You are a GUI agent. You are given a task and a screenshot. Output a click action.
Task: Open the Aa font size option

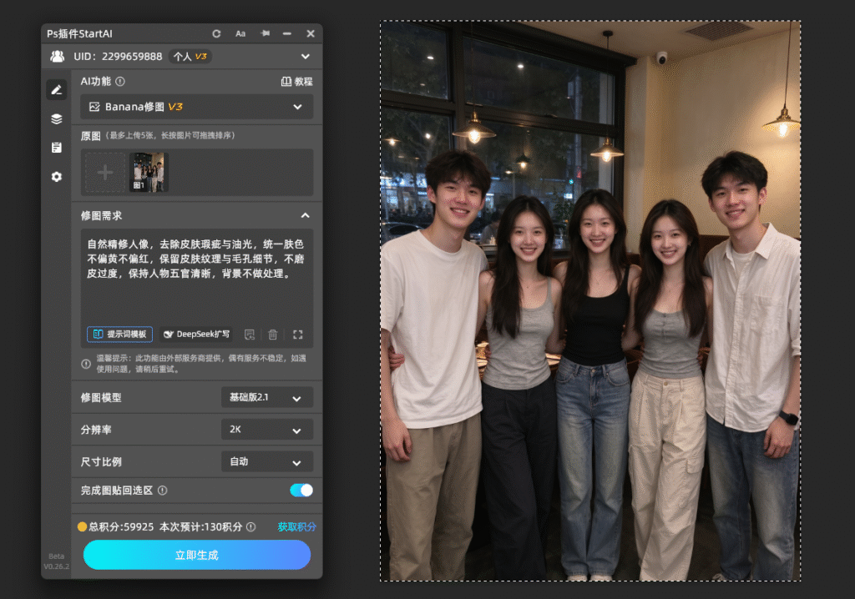click(240, 34)
